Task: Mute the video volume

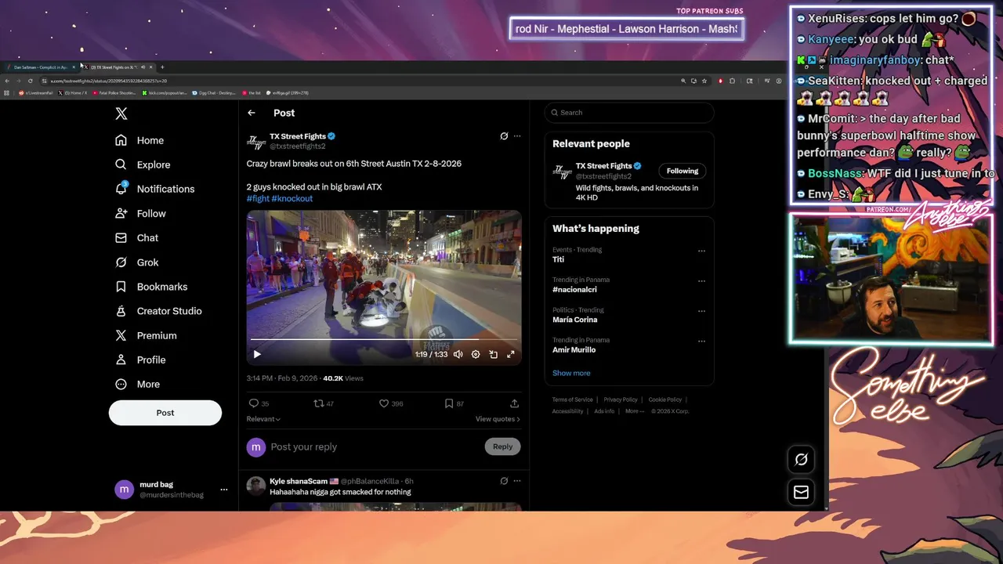Action: point(458,354)
